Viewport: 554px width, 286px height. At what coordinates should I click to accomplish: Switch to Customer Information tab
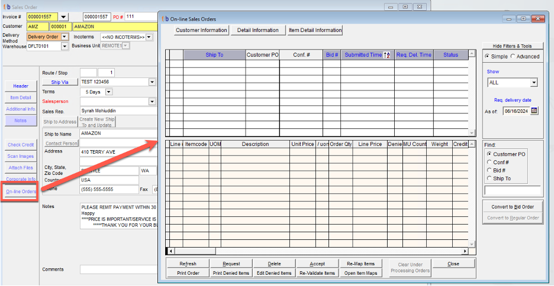coord(201,30)
